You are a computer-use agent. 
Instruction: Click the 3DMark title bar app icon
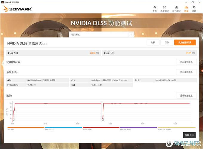click(2, 2)
